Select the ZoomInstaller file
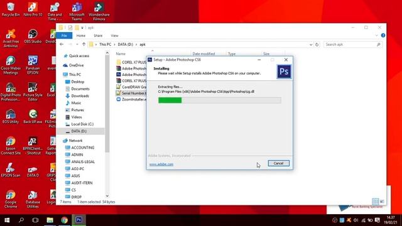This screenshot has width=402, height=226. click(x=131, y=99)
